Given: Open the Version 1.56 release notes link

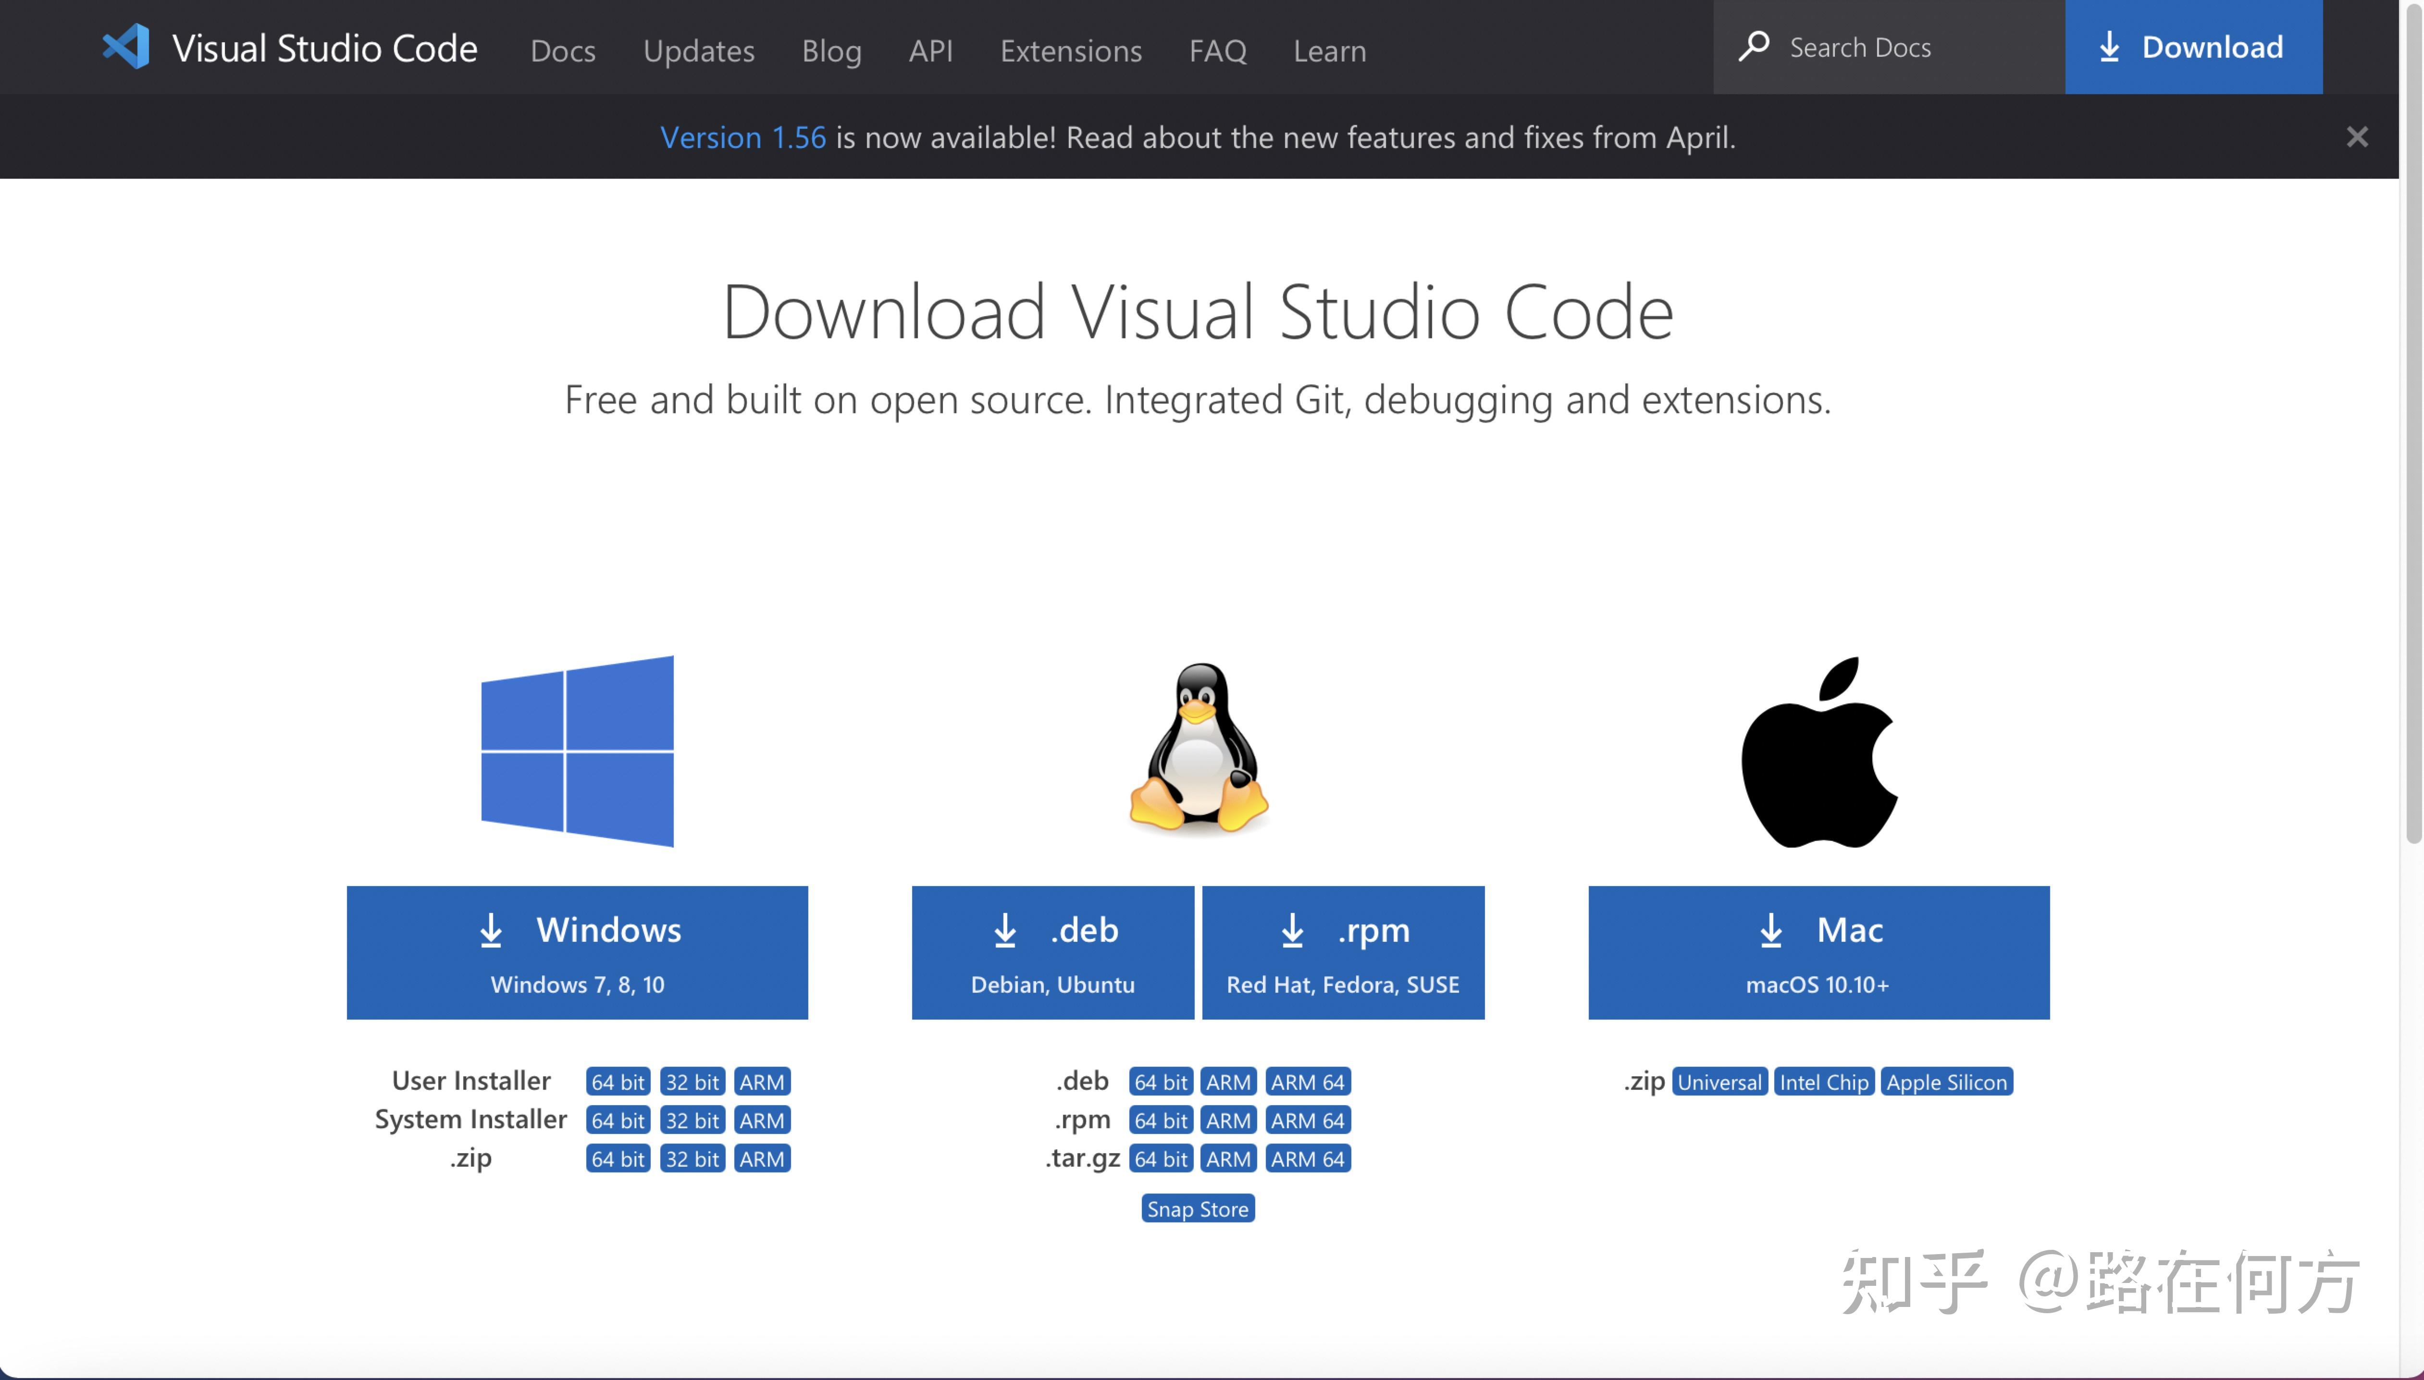Looking at the screenshot, I should tap(742, 137).
